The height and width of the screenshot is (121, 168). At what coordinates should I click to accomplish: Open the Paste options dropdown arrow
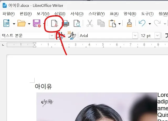pos(119,24)
